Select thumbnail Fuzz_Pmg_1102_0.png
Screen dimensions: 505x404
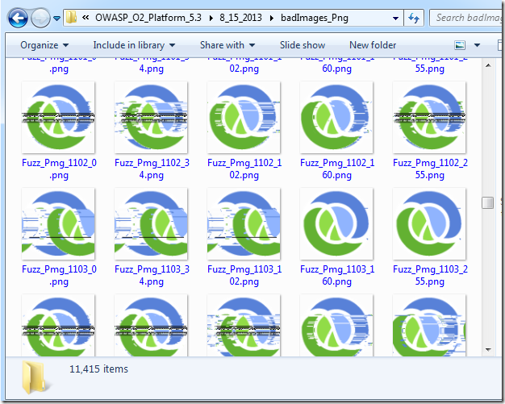coord(58,117)
